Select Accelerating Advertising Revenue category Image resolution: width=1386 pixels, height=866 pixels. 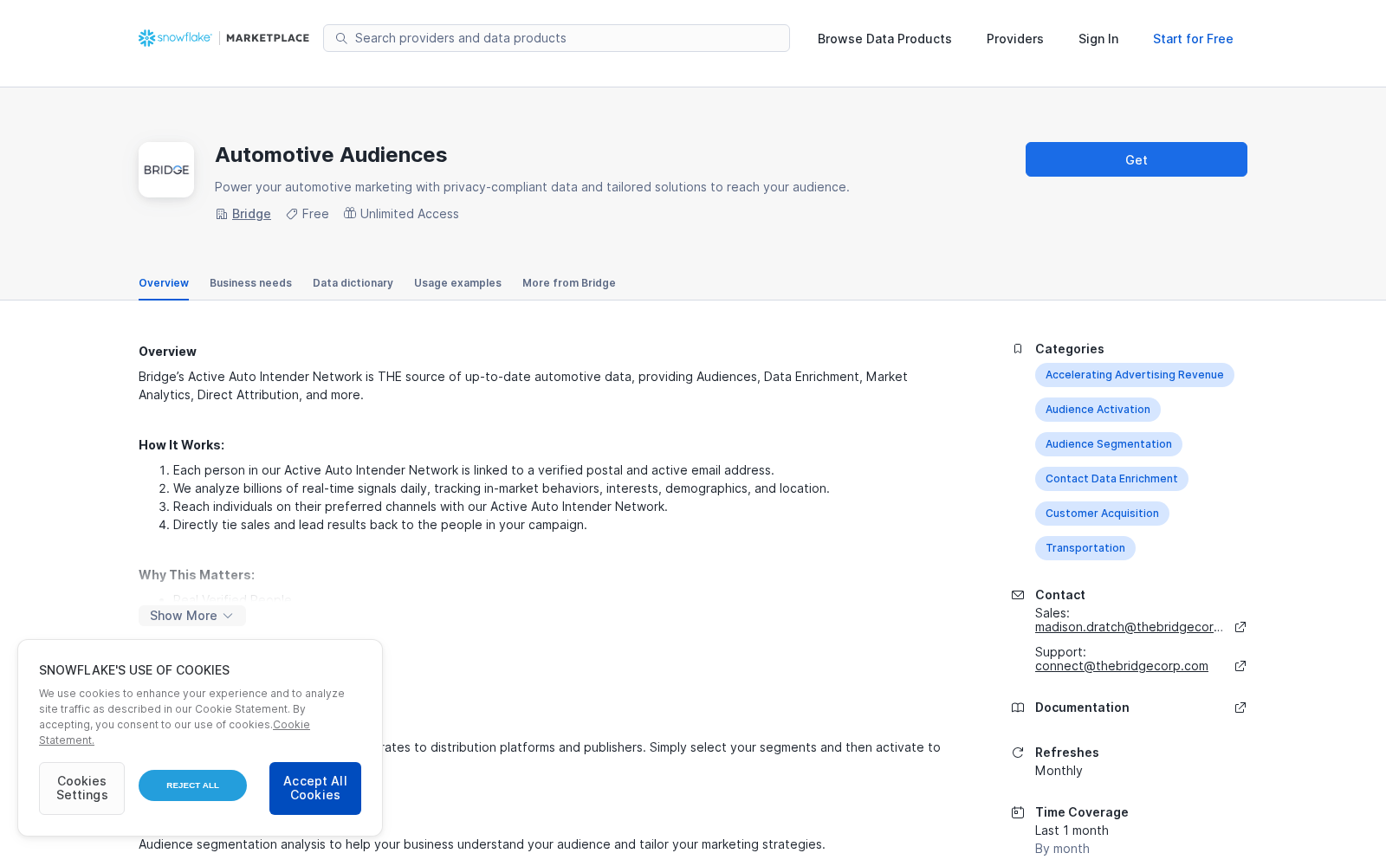point(1135,375)
